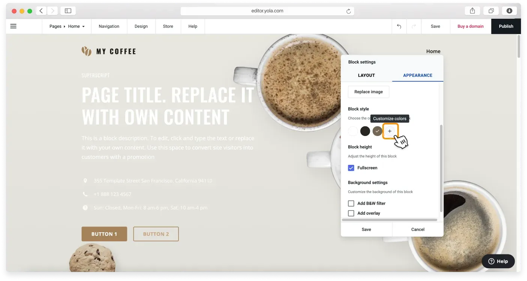Click the browser back arrow
527x281 pixels.
[41, 11]
